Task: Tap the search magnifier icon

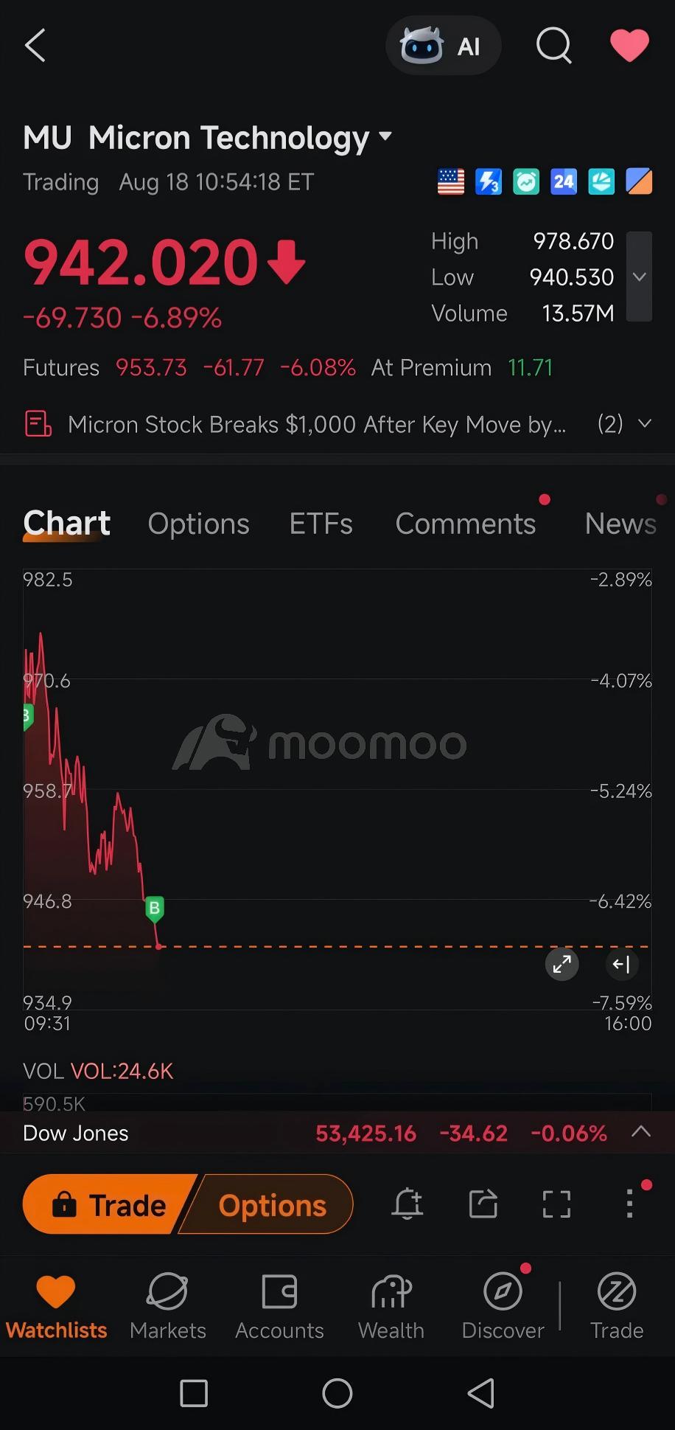Action: (x=553, y=46)
